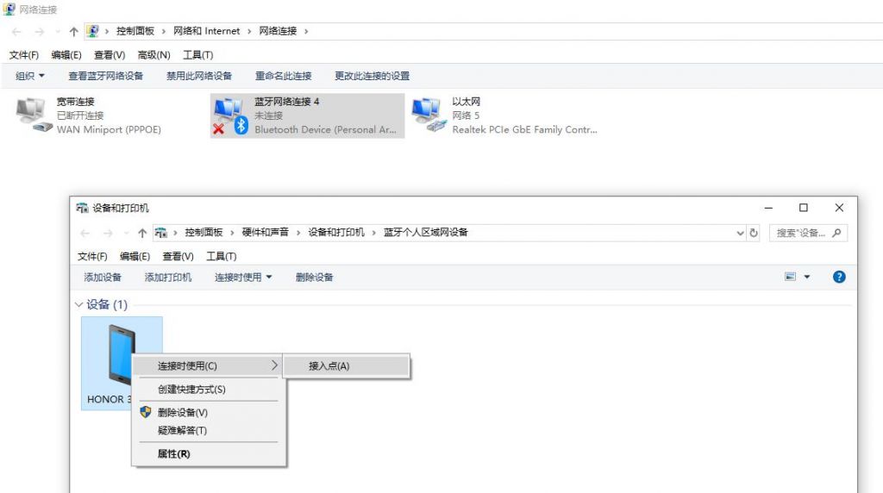Open 文件(F) menu in 设备和打印机 window
883x493 pixels.
(92, 256)
